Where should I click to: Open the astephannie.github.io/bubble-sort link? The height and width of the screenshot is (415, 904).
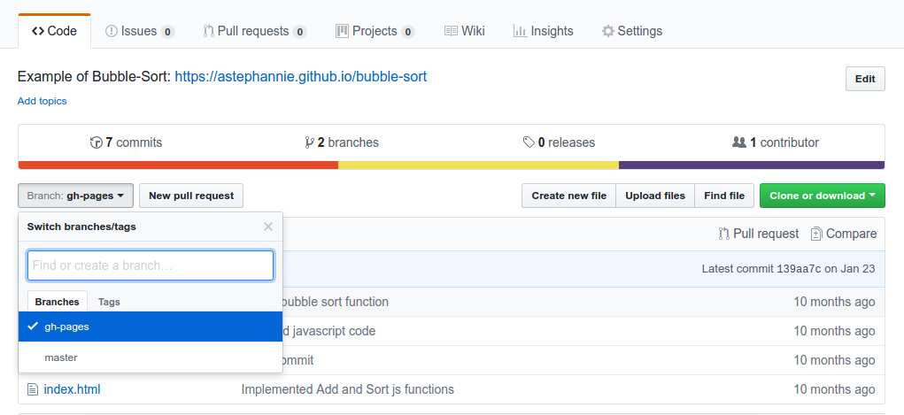point(300,77)
